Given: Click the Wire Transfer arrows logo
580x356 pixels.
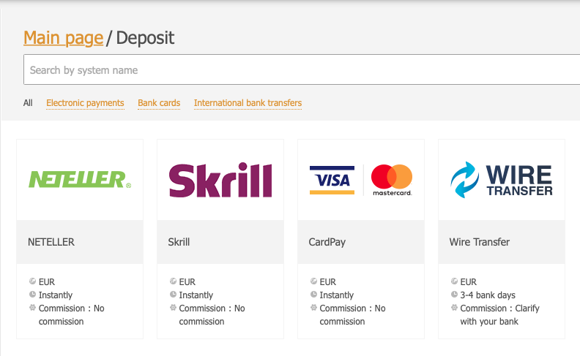Looking at the screenshot, I should (464, 180).
